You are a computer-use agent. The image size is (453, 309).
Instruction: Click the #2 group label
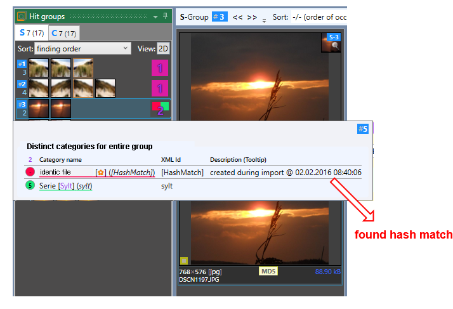pos(22,84)
